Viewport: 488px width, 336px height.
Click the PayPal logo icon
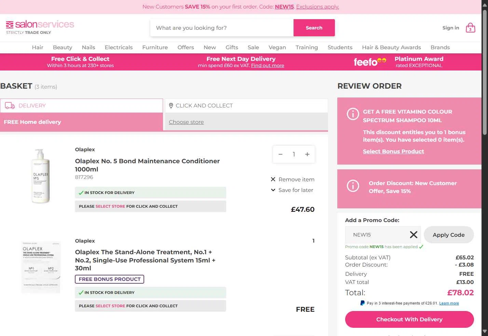[363, 303]
